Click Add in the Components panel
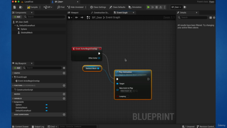Viewport: 227px width, 128px height. coord(17,17)
